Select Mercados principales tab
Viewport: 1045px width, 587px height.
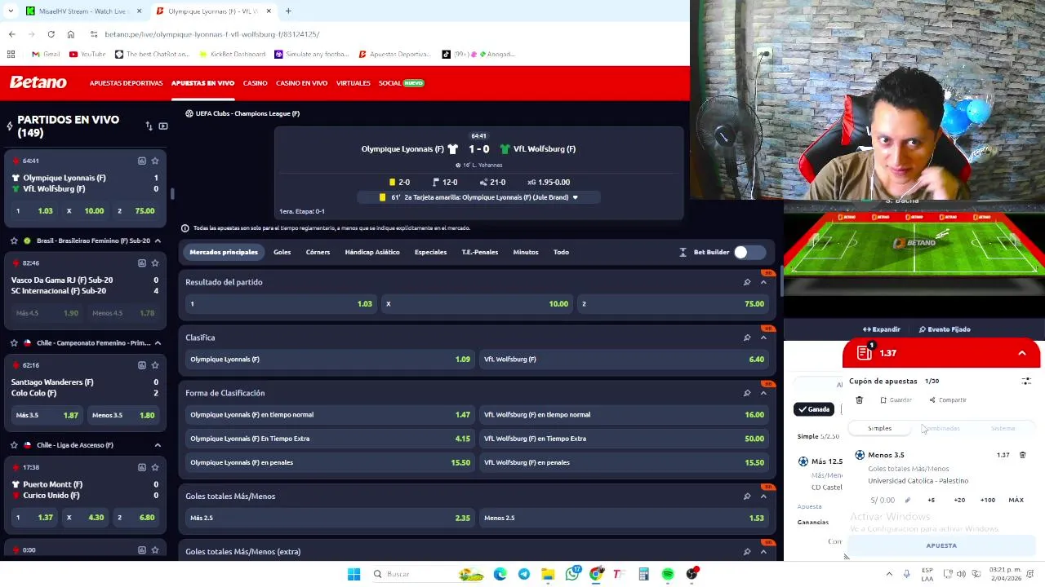coord(224,252)
